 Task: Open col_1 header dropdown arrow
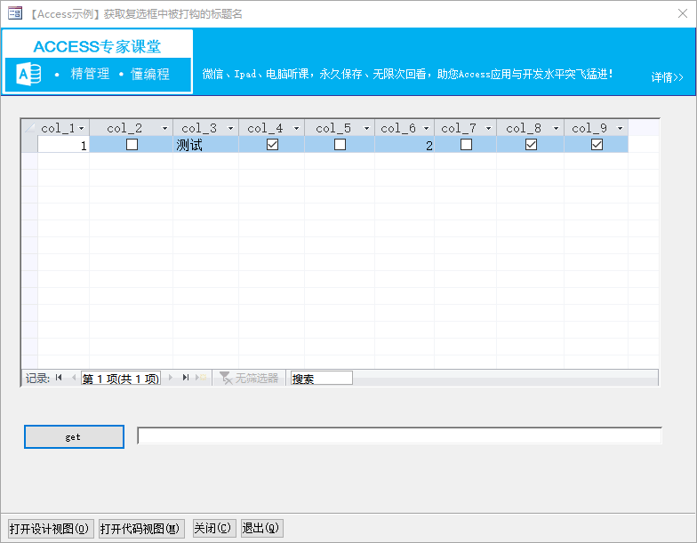point(82,128)
